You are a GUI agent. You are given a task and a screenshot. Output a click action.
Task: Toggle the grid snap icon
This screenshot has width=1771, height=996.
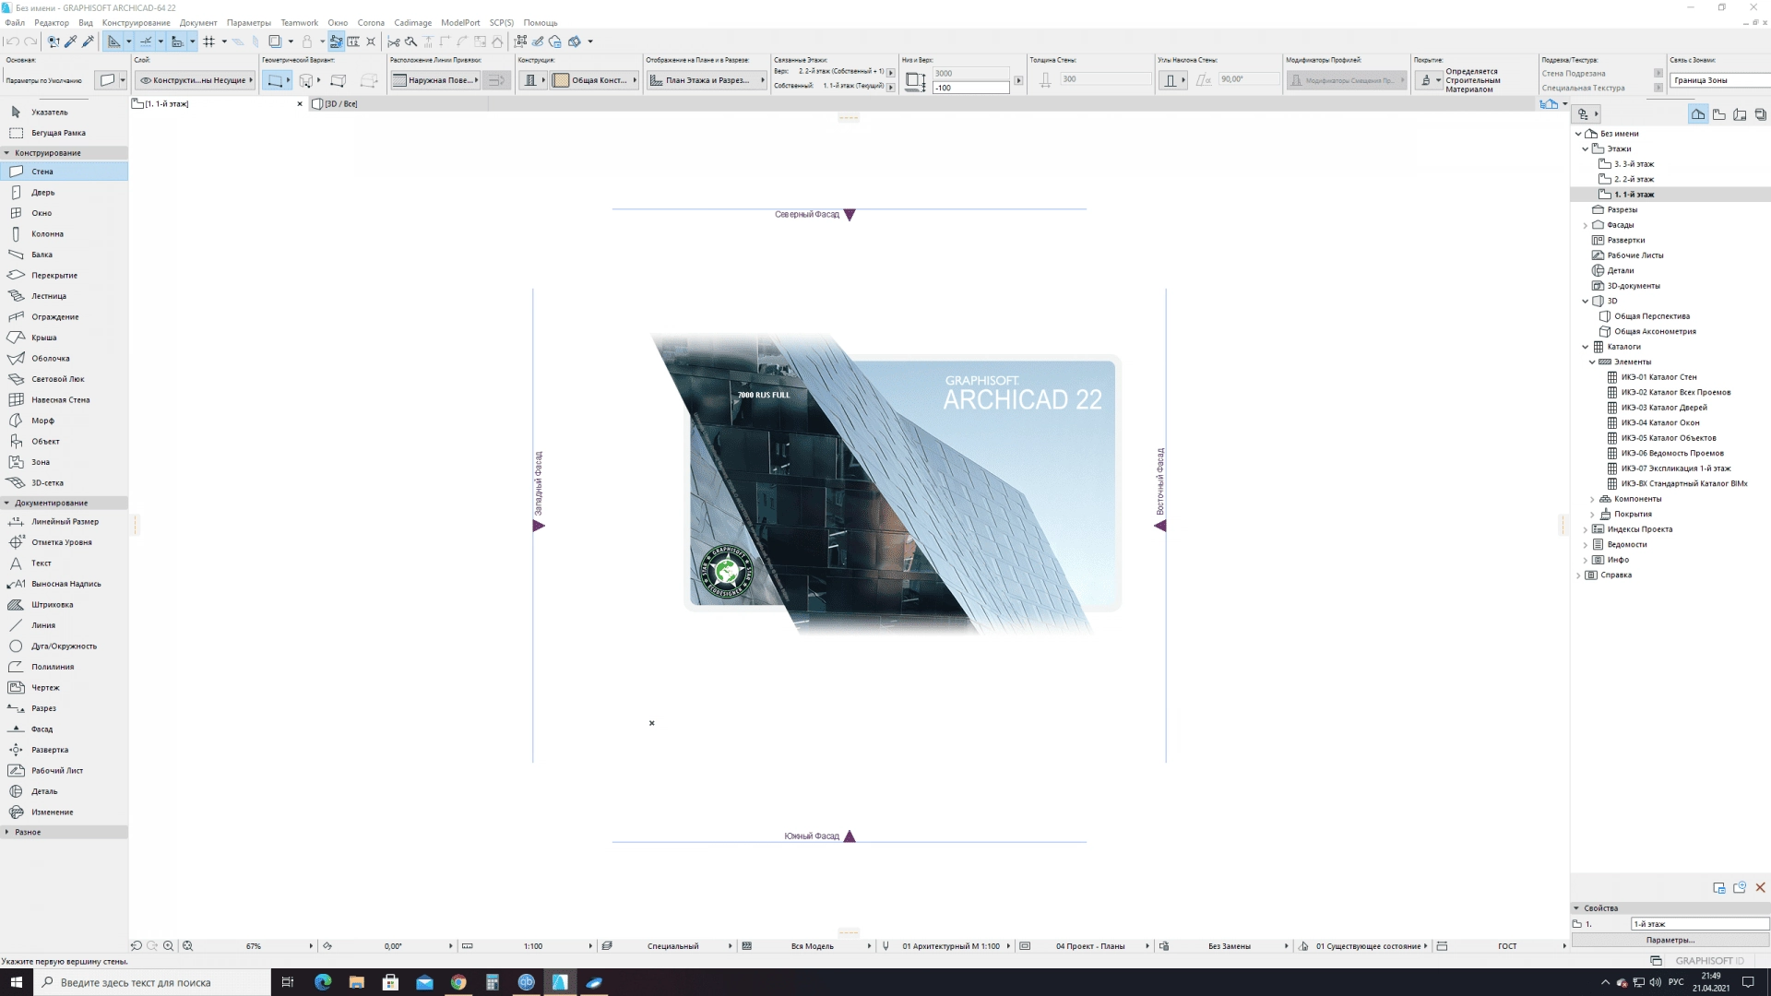coord(209,41)
